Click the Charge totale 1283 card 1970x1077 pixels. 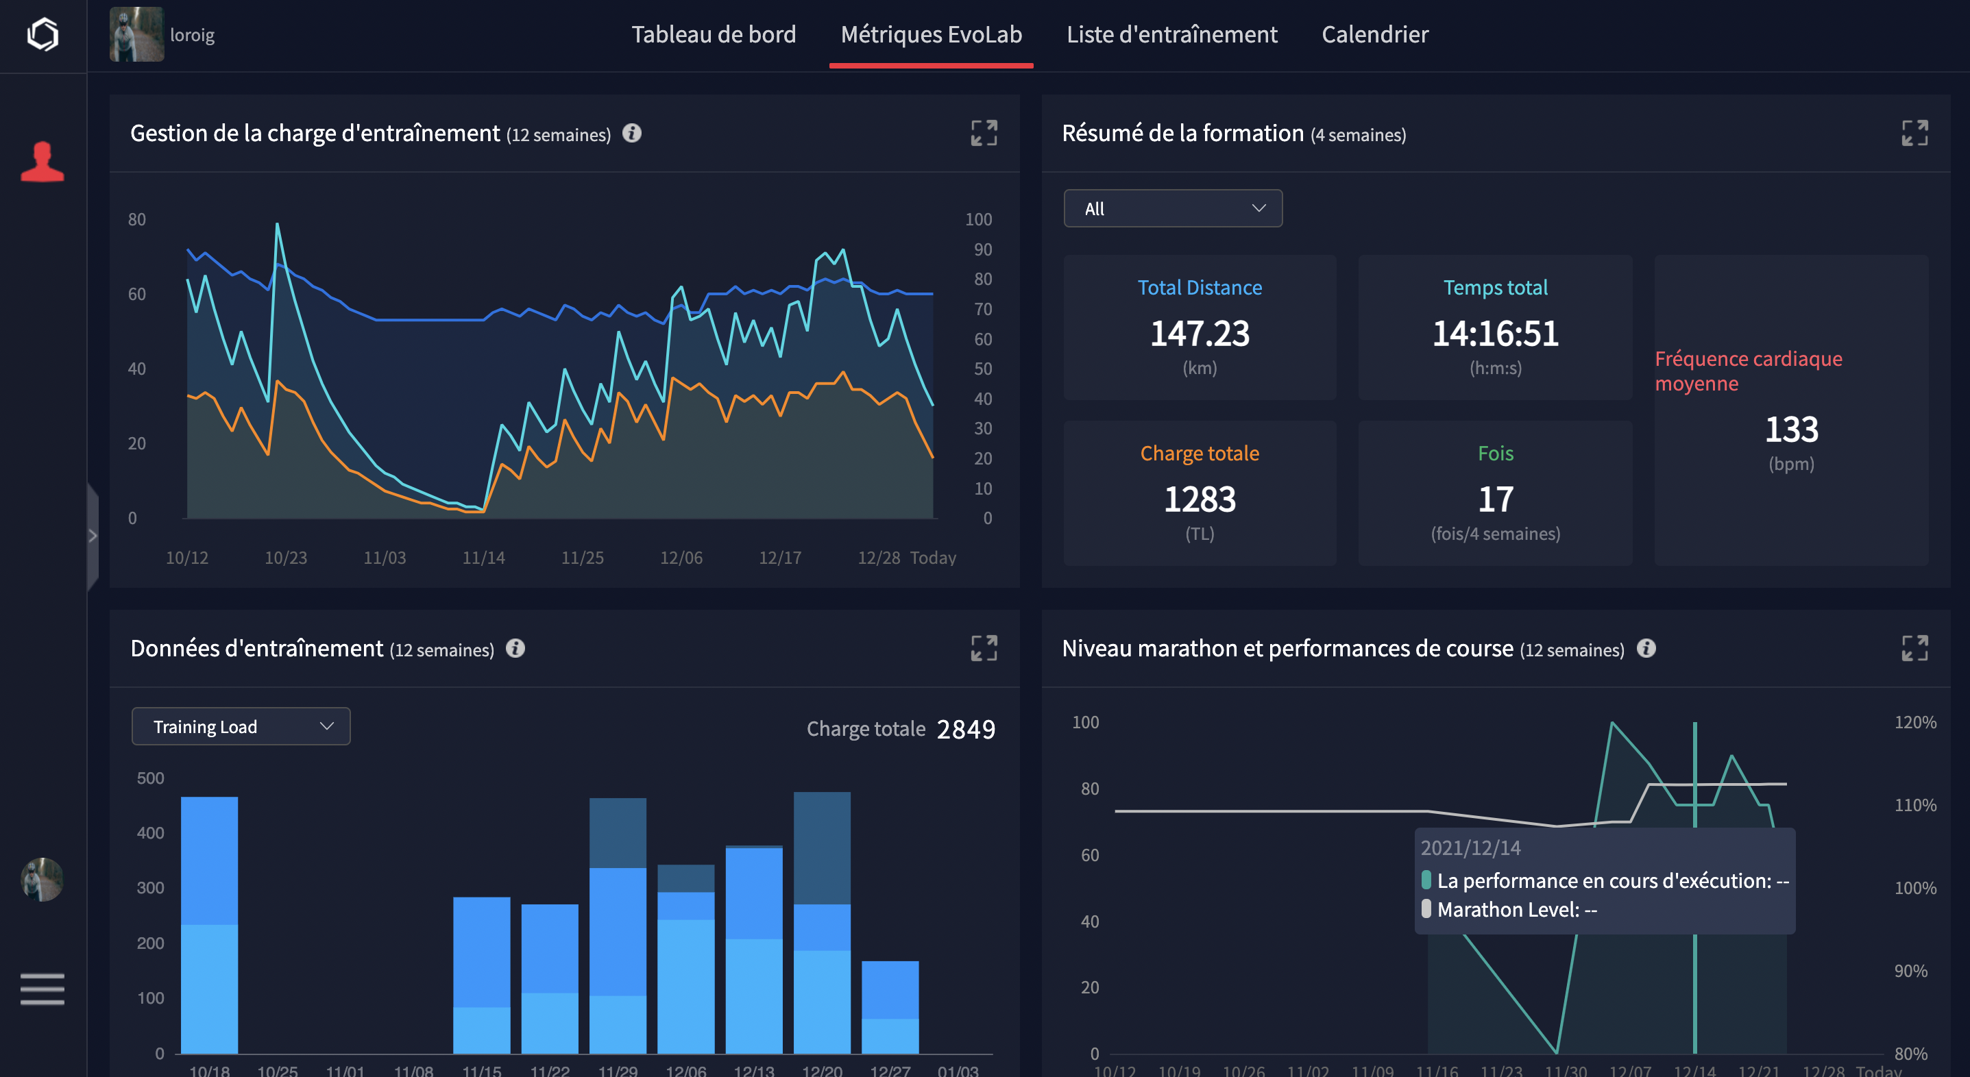[1199, 493]
